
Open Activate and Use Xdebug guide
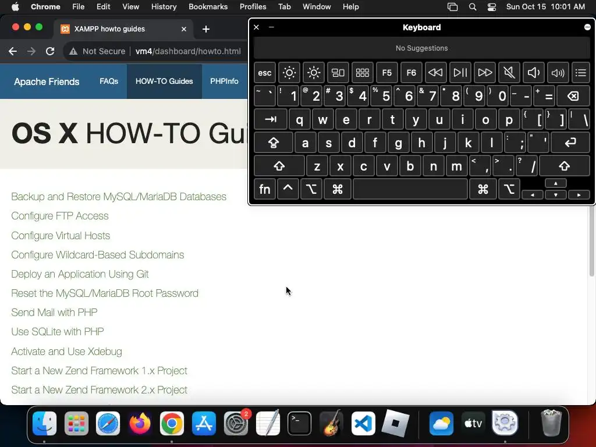(x=66, y=351)
